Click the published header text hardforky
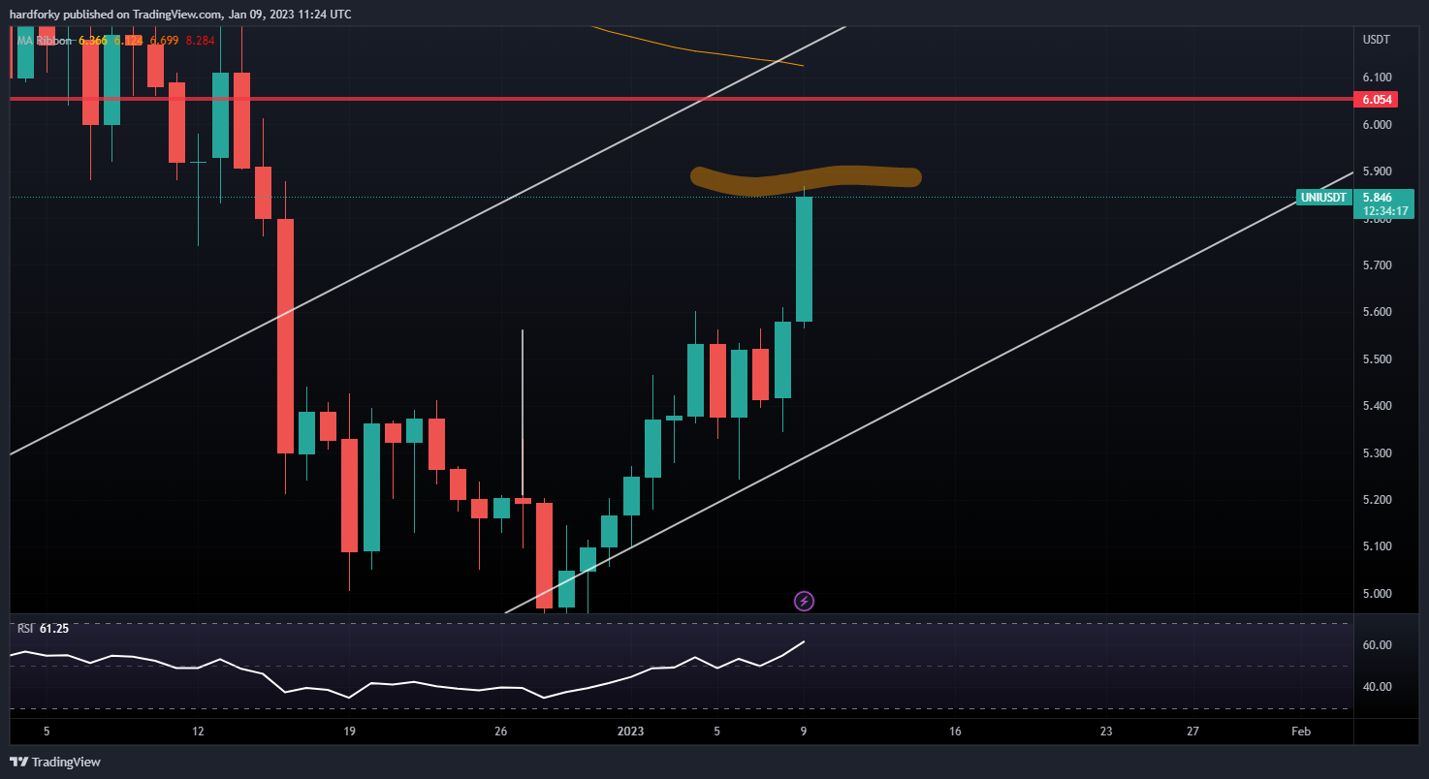 pos(34,15)
